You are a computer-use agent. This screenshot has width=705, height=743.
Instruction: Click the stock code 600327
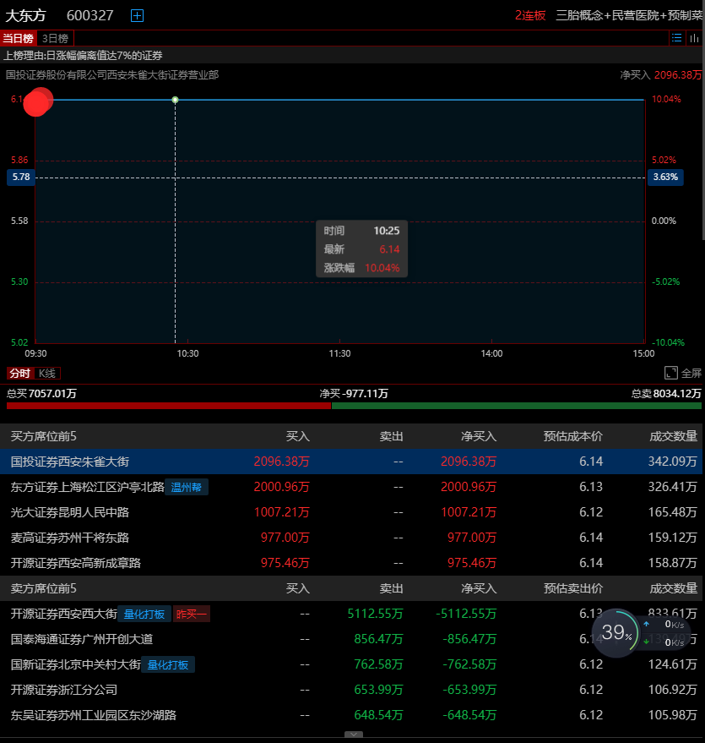click(89, 15)
